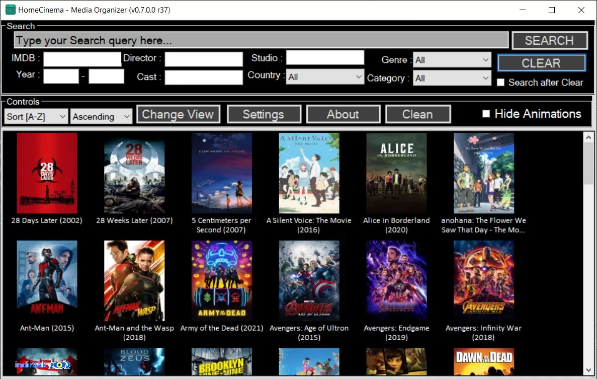Image resolution: width=597 pixels, height=379 pixels.
Task: Open the Avengers: Endgame poster
Action: tap(396, 281)
